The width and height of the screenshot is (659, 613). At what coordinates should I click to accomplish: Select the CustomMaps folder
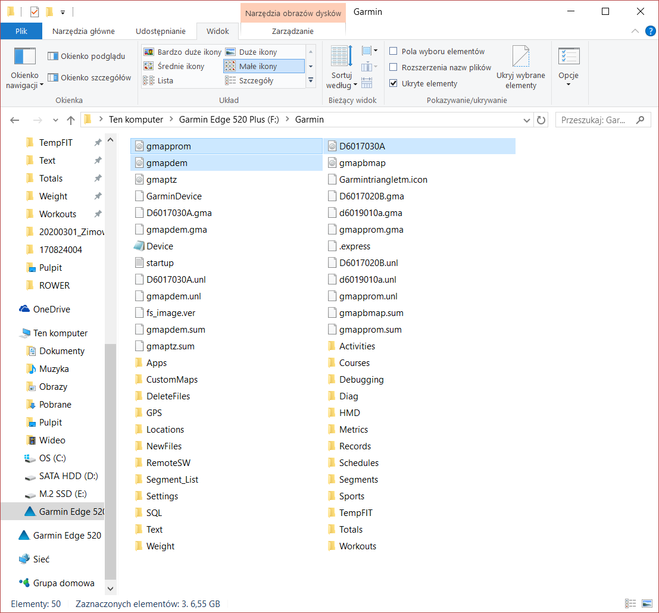tap(166, 380)
